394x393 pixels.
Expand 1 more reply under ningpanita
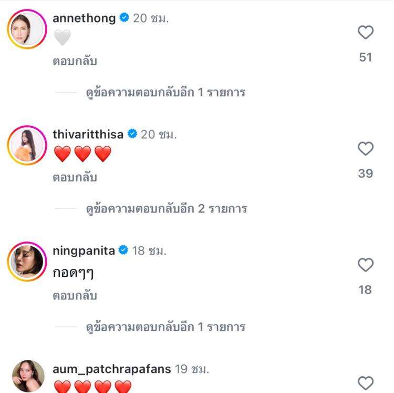pos(165,327)
